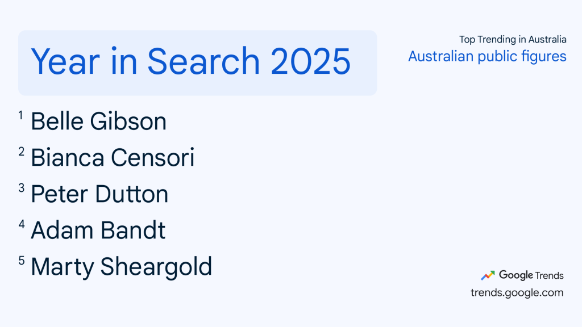582x327 pixels.
Task: Click the rank number 1 superscript
Action: [20, 115]
